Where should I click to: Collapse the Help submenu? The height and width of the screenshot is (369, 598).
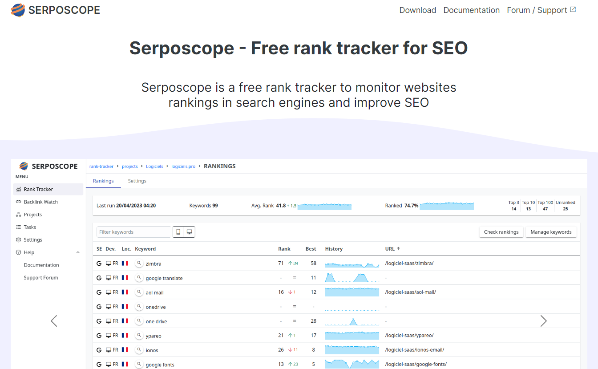[78, 252]
